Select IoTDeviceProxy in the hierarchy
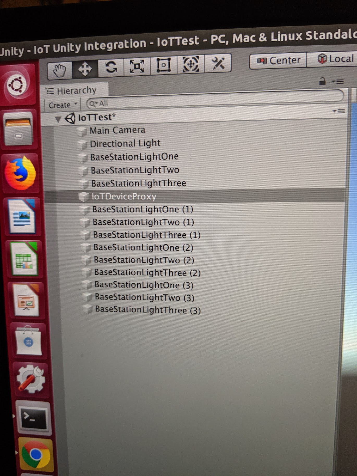357x476 pixels. tap(124, 197)
